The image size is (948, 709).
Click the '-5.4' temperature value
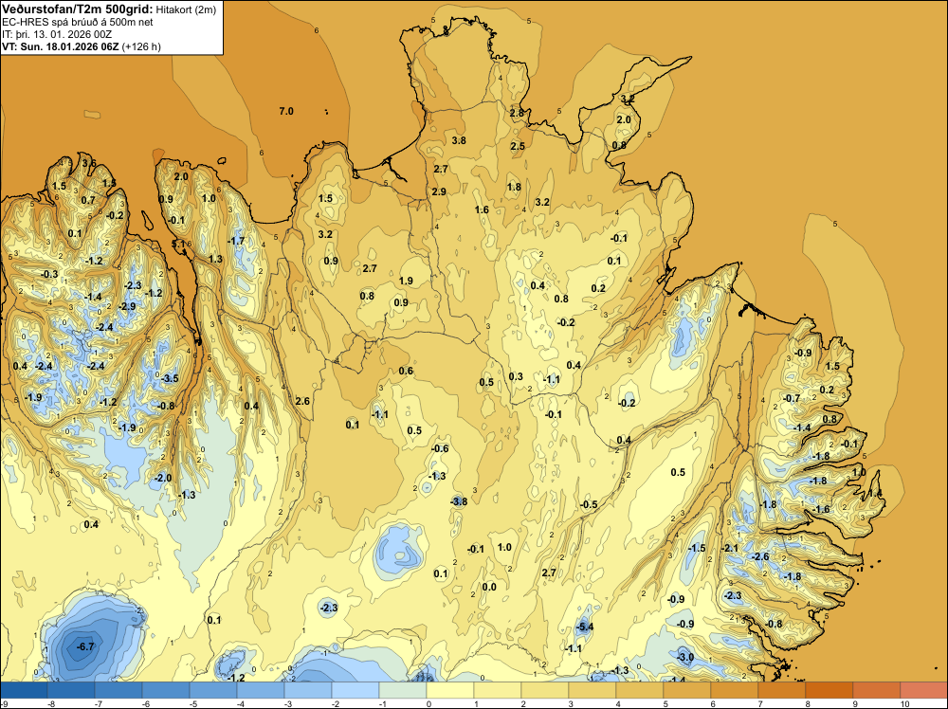(584, 627)
